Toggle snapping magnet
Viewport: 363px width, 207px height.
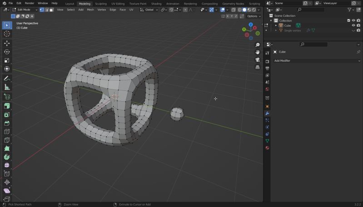point(171,10)
